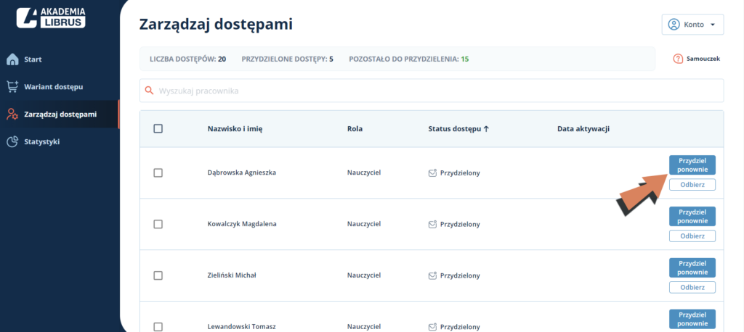Click the search magnifier icon
744x332 pixels.
(149, 91)
